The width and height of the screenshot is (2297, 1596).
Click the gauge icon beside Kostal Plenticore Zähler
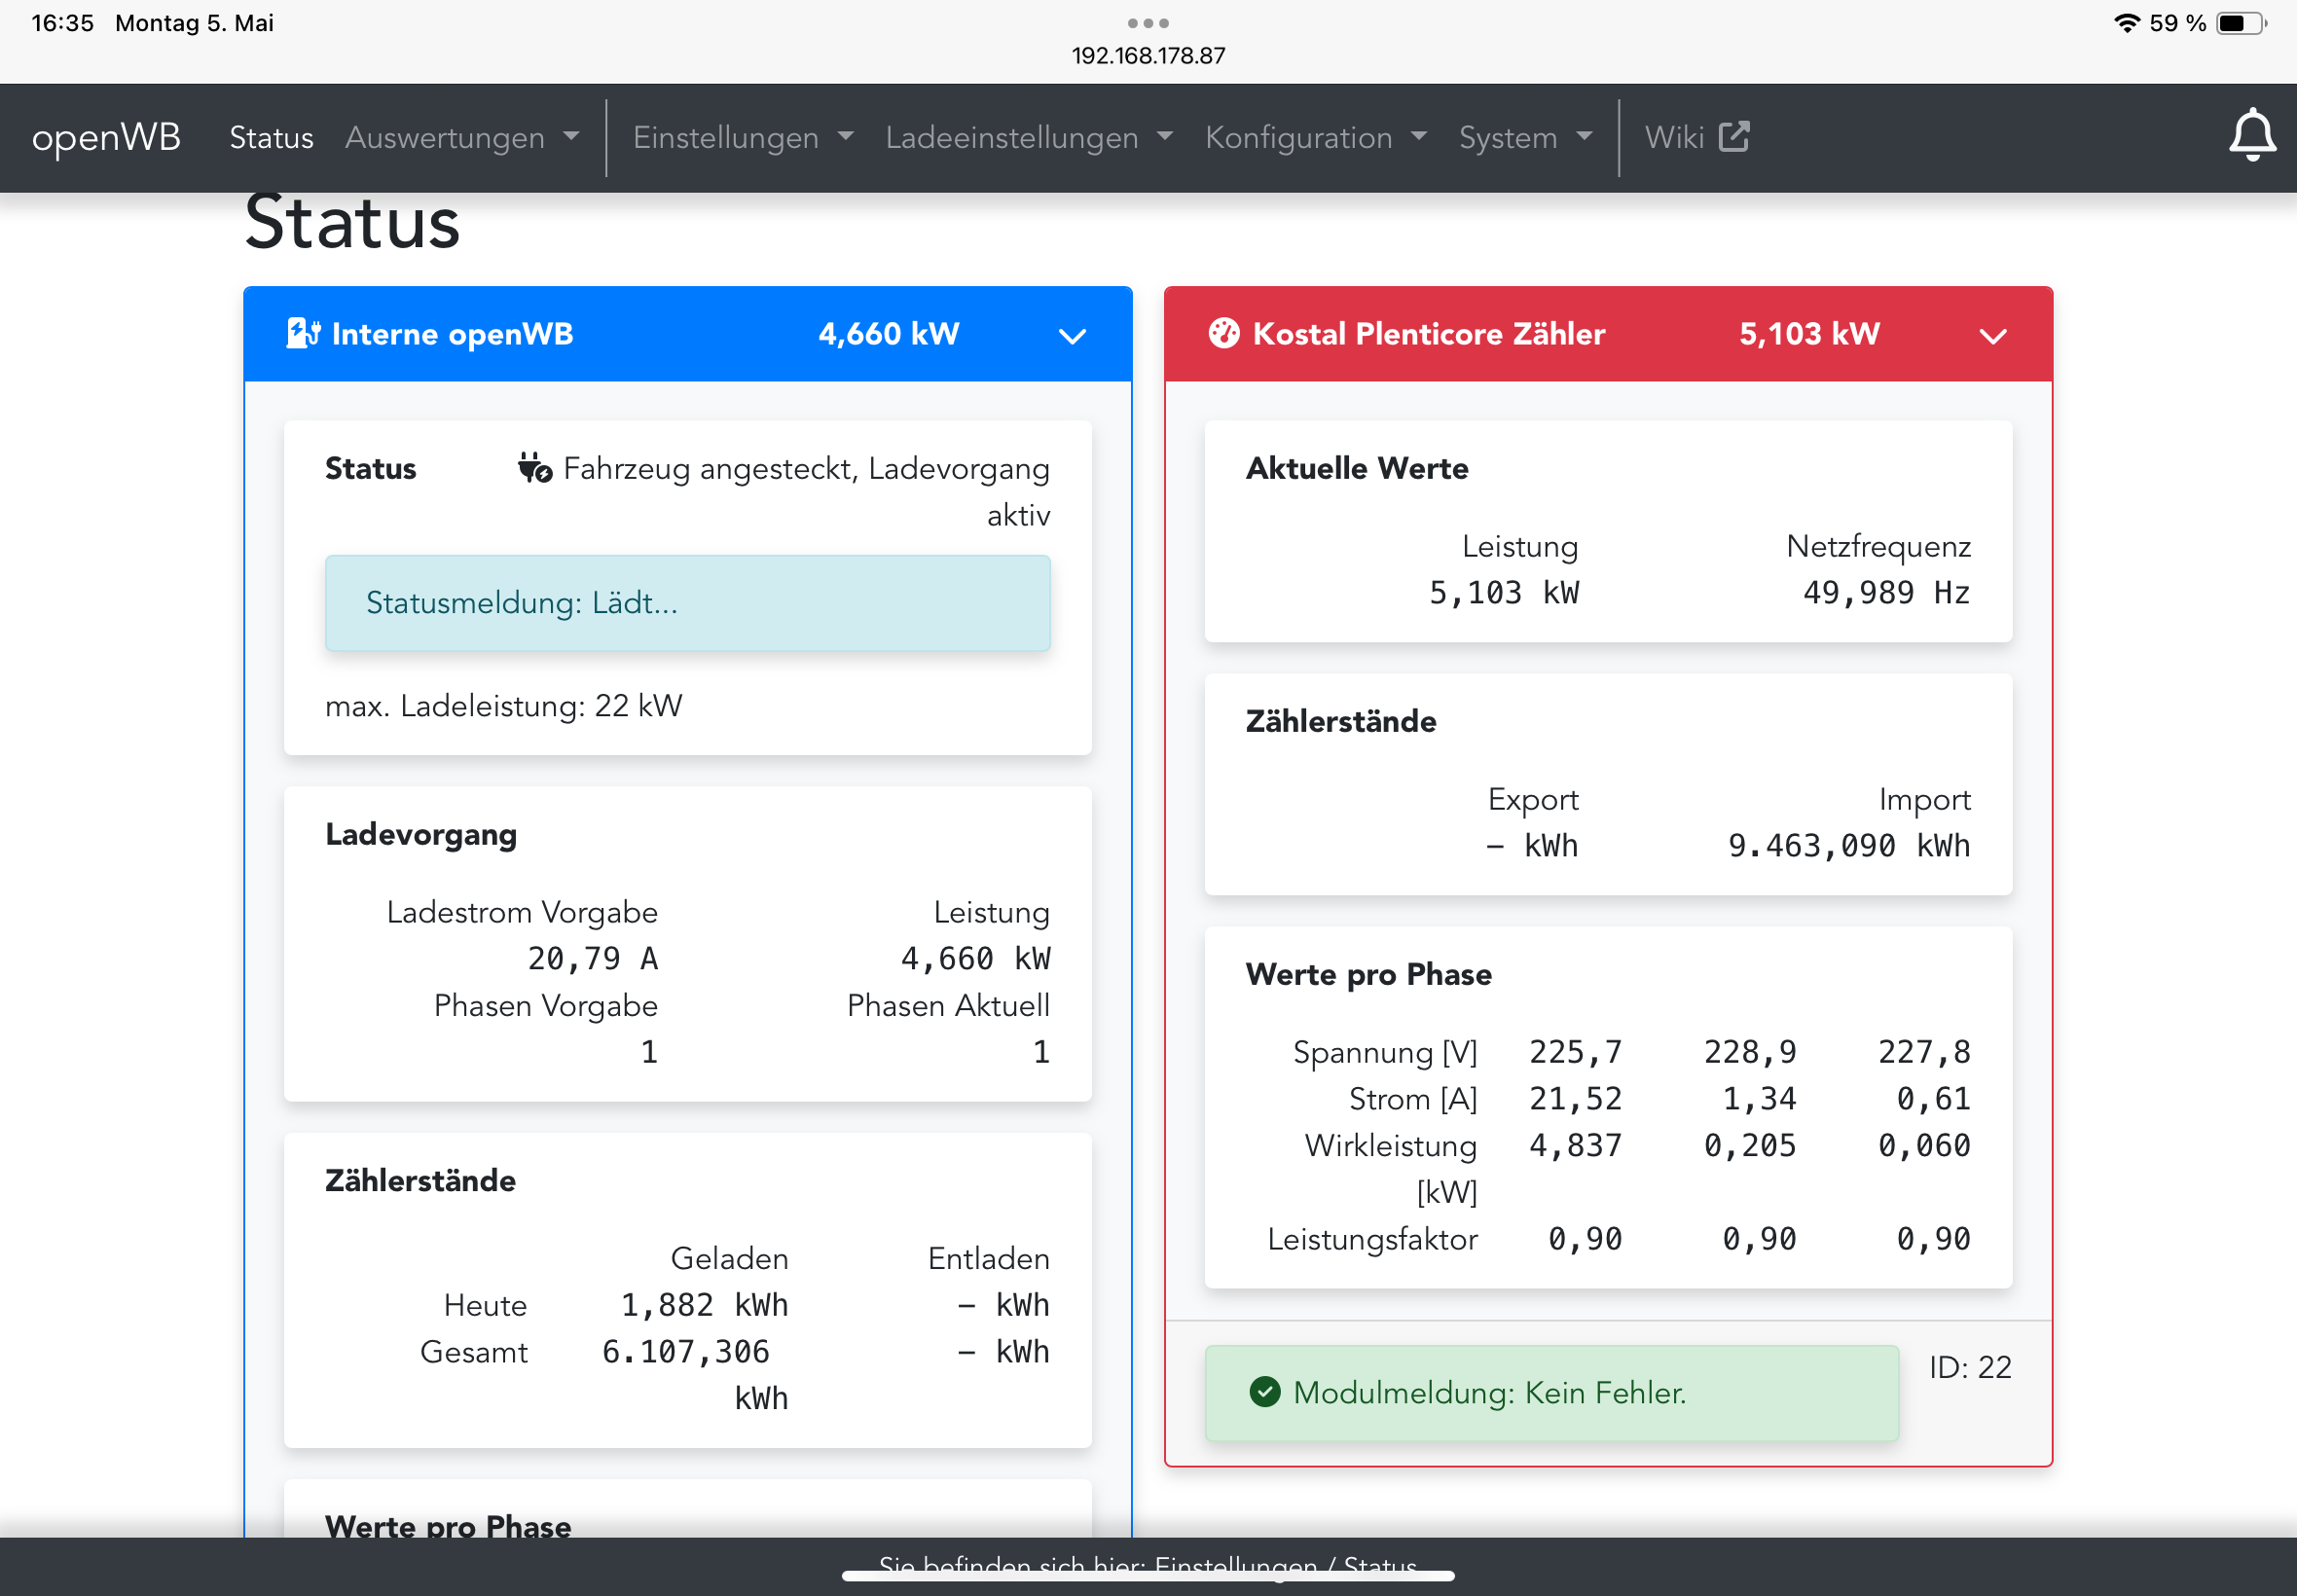1223,333
